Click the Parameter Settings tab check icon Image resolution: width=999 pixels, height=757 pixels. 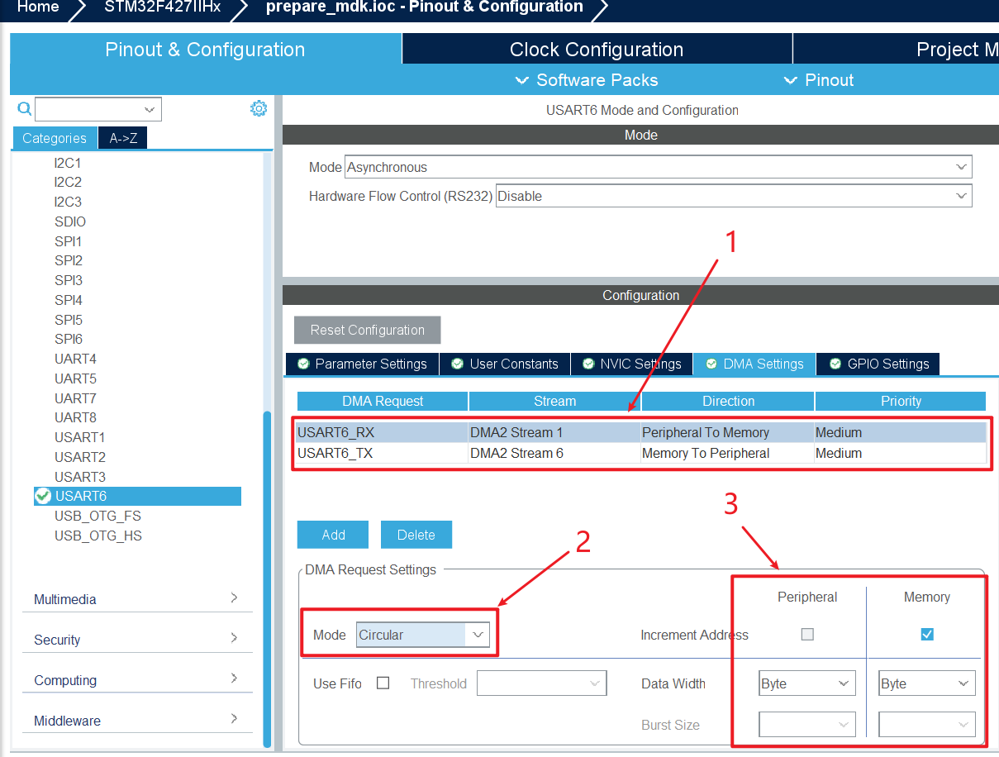pyautogui.click(x=303, y=364)
